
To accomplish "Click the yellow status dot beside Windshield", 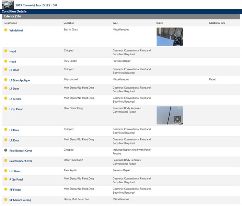I will pos(6,30).
